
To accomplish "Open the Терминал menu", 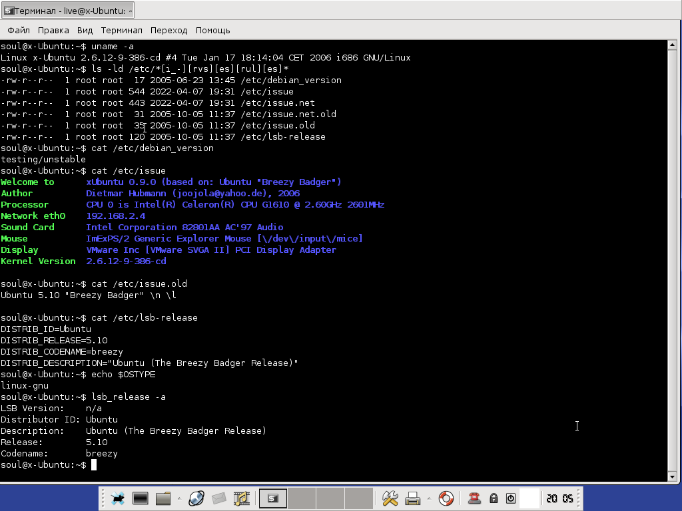I will (121, 31).
